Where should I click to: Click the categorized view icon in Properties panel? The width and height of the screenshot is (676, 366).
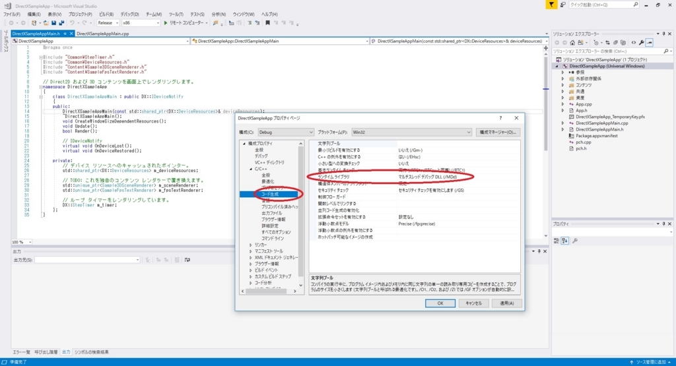[x=557, y=241]
